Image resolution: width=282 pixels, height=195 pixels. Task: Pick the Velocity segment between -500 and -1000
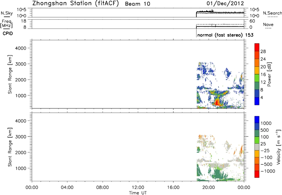[257, 167]
